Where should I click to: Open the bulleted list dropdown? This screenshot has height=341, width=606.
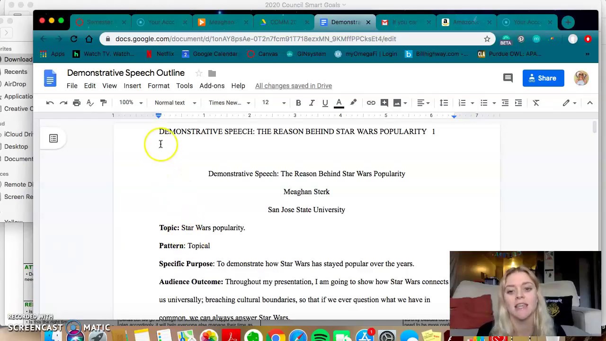tap(487, 103)
